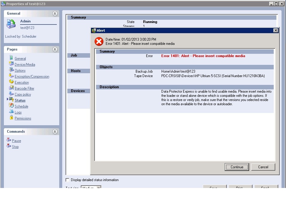286x208 pixels.
Task: Open the Execution page link
Action: click(22, 82)
